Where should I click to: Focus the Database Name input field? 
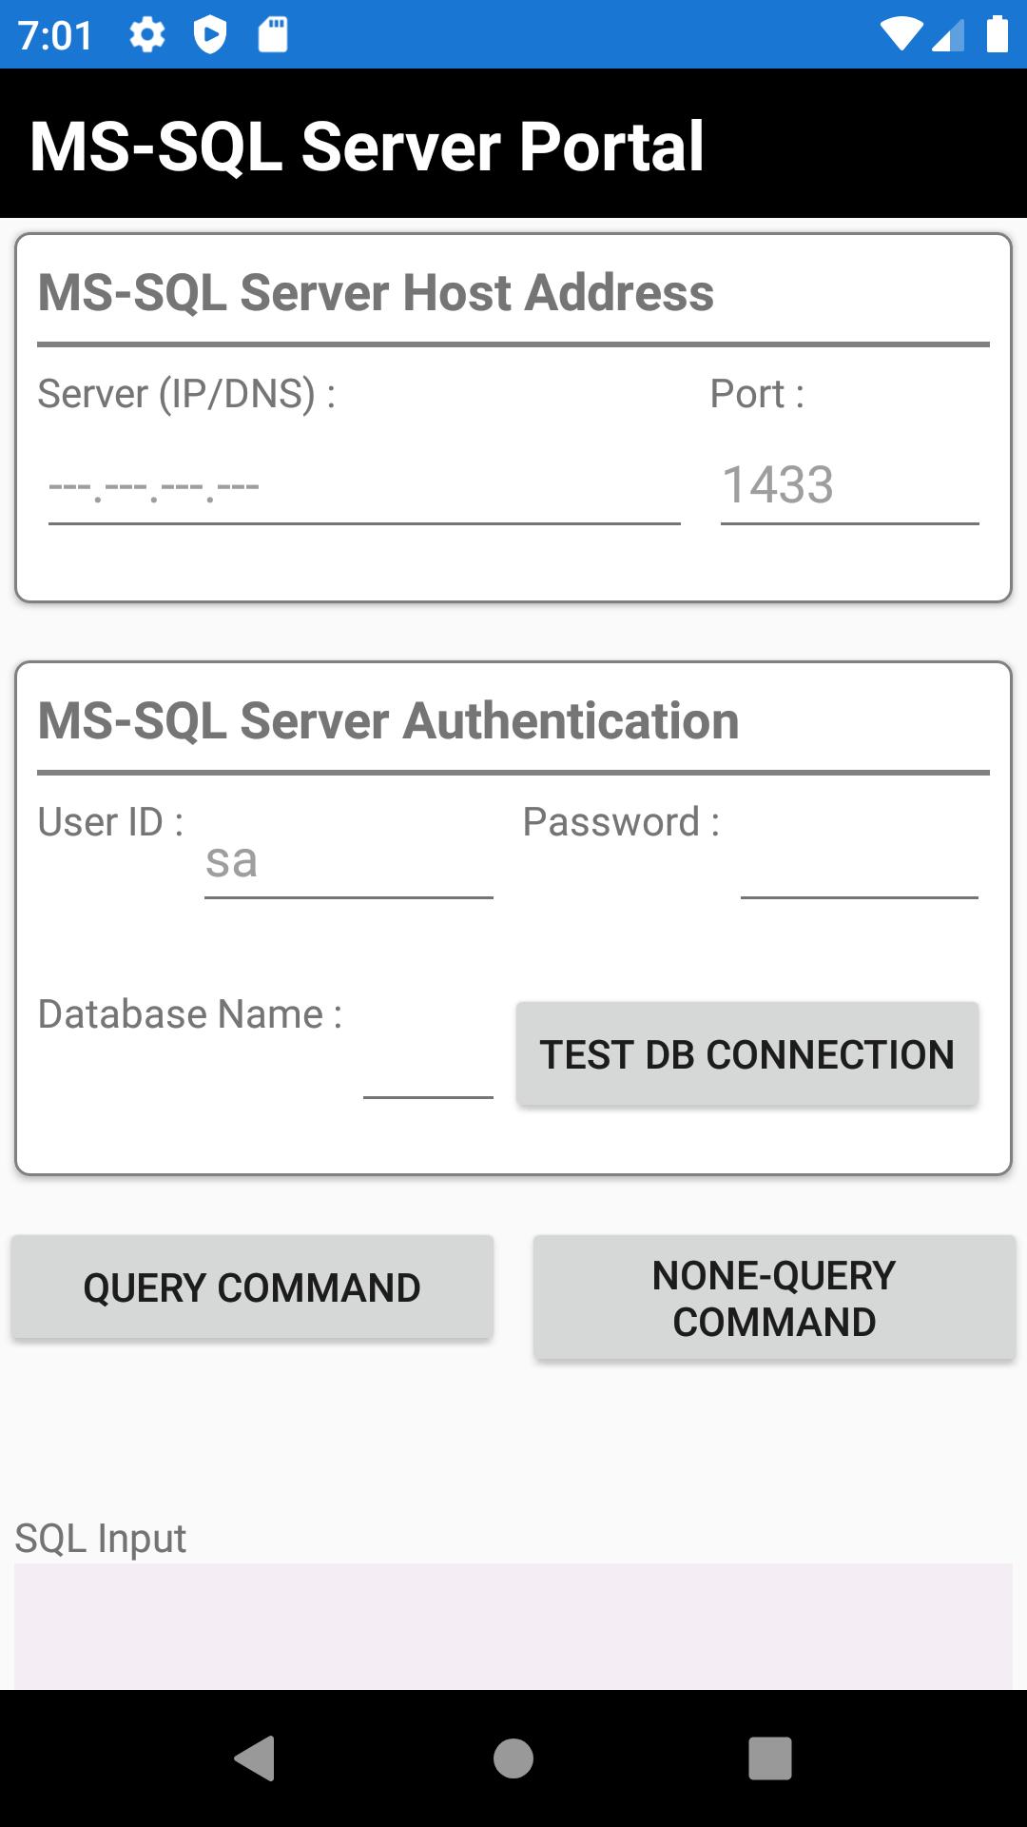coord(428,1060)
